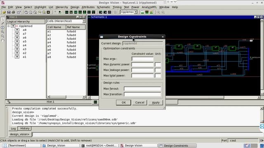Click the external-window toolbar icon next to Print
Image resolution: width=264 pixels, height=148 pixels.
pyautogui.click(x=19, y=12)
